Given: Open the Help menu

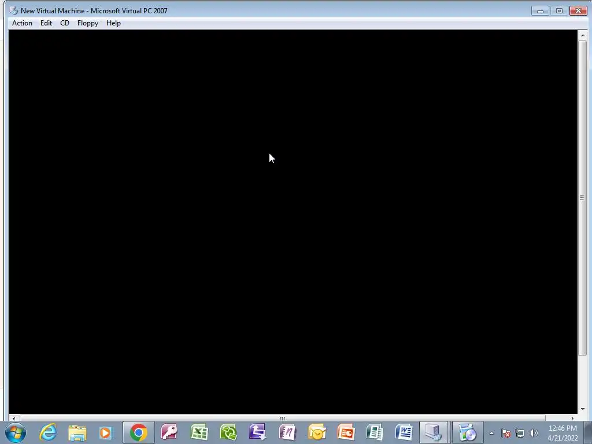Looking at the screenshot, I should (113, 23).
